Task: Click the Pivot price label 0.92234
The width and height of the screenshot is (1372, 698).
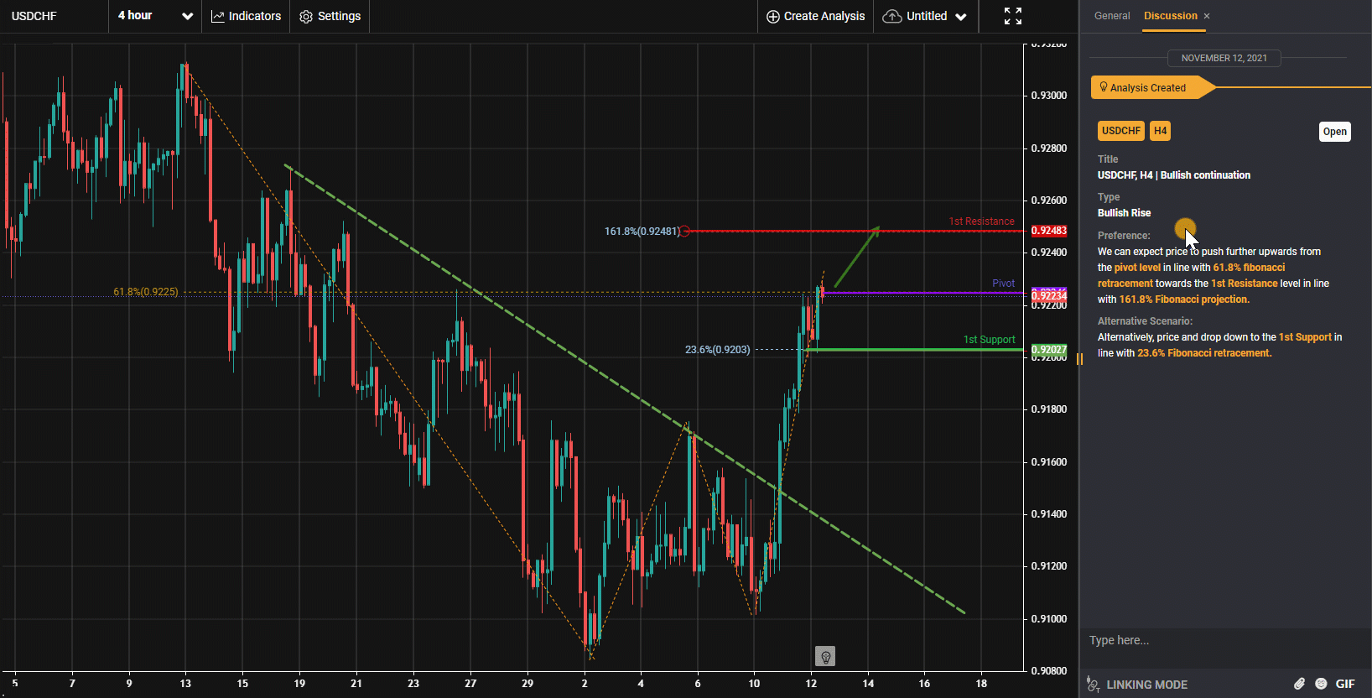Action: click(1048, 295)
